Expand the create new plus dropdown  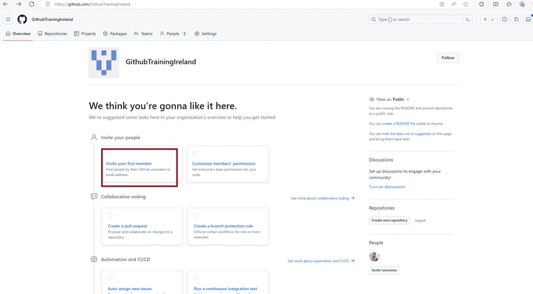(488, 19)
